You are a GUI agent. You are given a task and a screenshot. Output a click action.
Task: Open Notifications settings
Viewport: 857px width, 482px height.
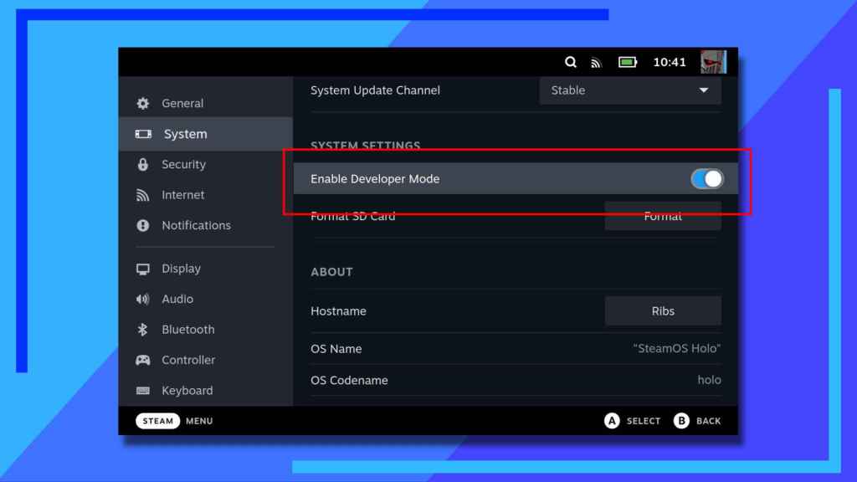click(206, 225)
